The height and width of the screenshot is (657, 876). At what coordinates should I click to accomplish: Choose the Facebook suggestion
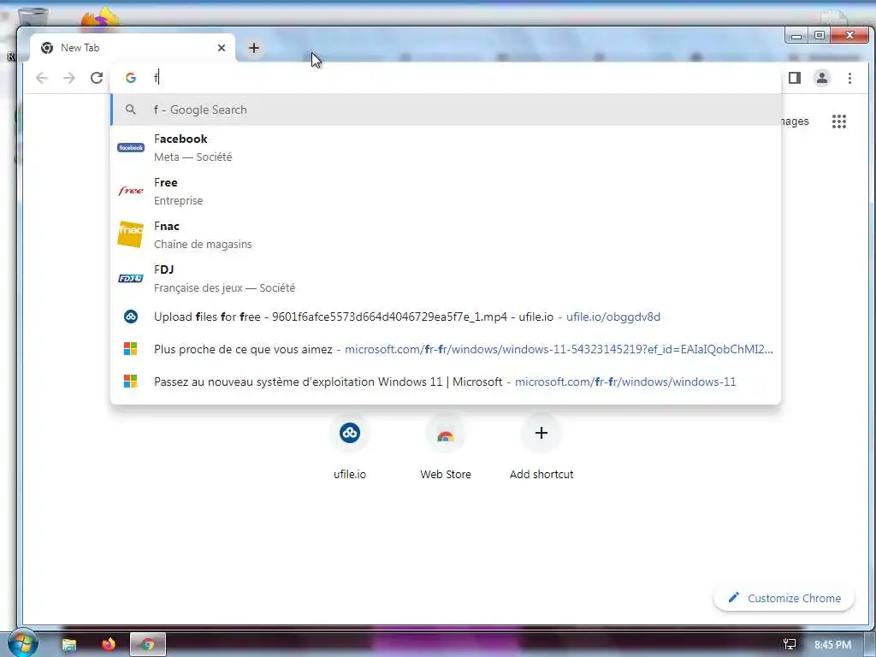(446, 147)
